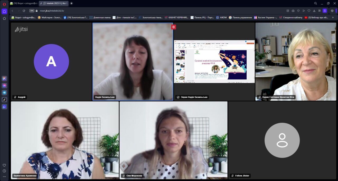338x181 pixels.
Task: Open bookmark КАБІНЕТ КЕРІВНИК...
Action: point(177,18)
